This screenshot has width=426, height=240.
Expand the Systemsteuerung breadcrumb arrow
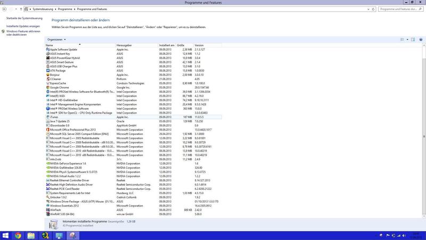point(55,9)
